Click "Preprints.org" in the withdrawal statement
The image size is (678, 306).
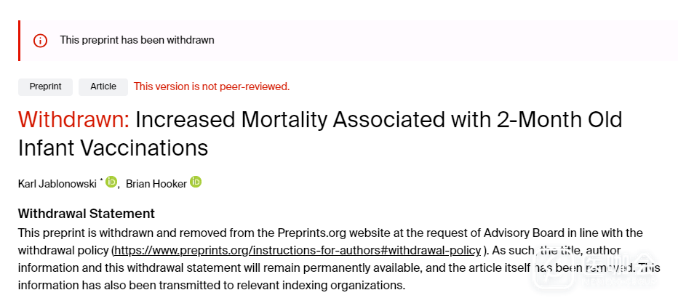pyautogui.click(x=312, y=233)
